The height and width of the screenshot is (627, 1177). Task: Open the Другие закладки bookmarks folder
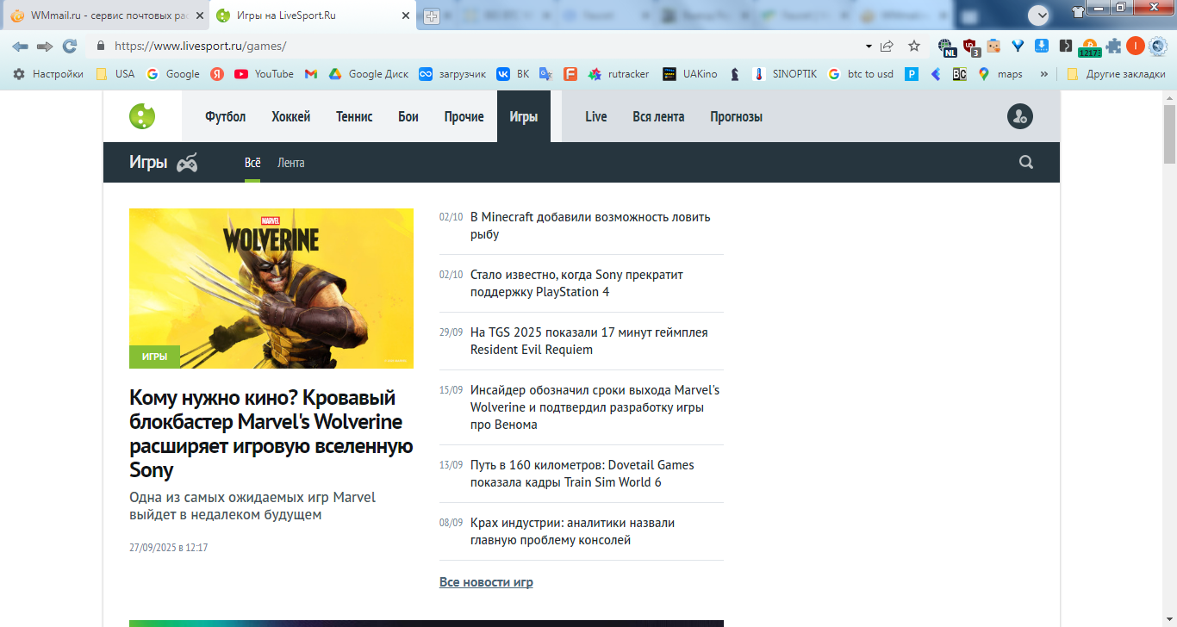tap(1116, 74)
